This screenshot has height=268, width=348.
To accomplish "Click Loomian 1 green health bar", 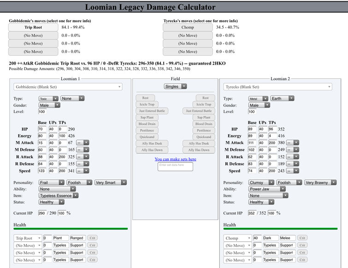I will (x=71, y=229).
